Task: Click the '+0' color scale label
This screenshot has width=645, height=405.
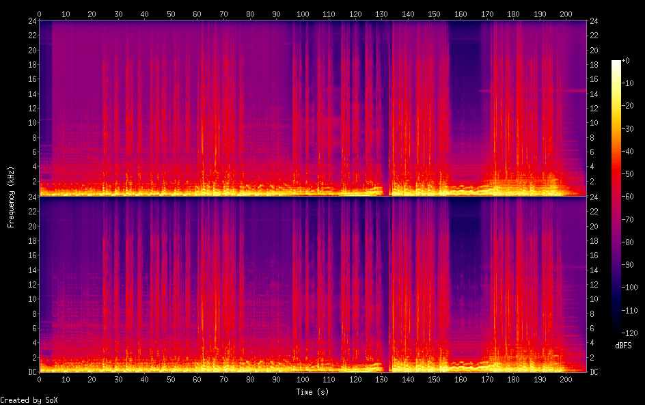Action: (625, 60)
